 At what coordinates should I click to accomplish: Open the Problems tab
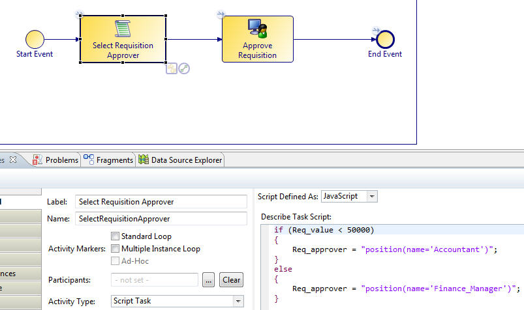click(x=55, y=160)
